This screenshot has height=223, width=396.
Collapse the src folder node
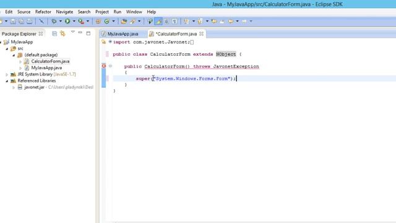coord(7,49)
